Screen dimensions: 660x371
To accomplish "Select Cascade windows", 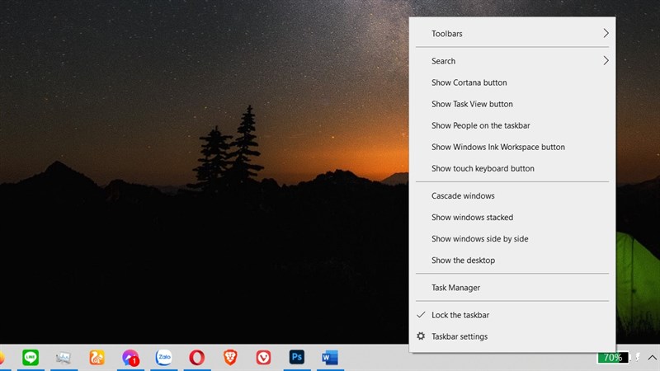I will (463, 195).
